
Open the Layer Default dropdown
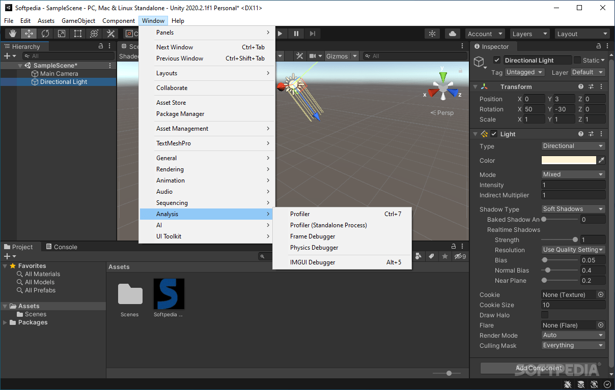pyautogui.click(x=588, y=72)
